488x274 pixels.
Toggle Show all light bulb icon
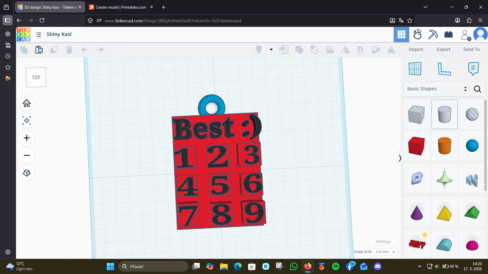259,50
